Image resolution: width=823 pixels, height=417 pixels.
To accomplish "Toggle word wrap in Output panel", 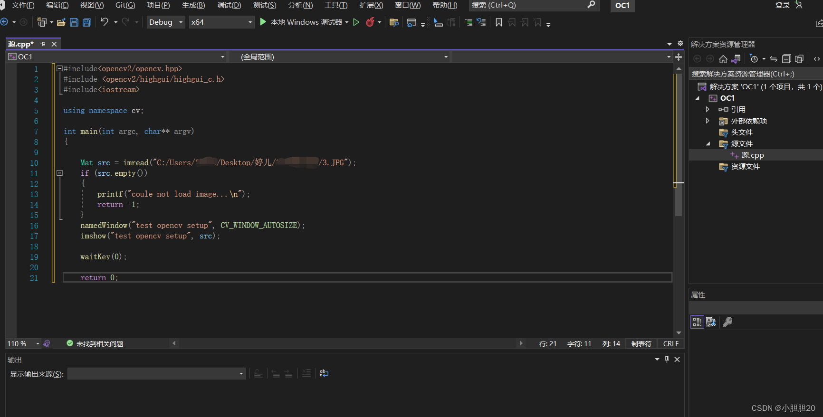I will click(x=324, y=374).
